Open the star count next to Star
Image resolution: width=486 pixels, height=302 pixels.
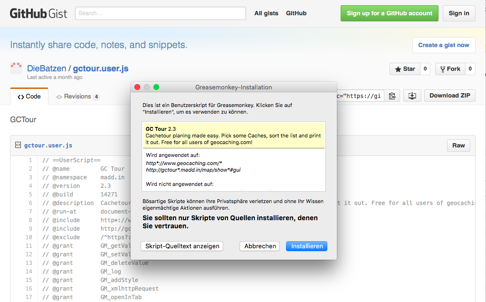[x=425, y=69]
